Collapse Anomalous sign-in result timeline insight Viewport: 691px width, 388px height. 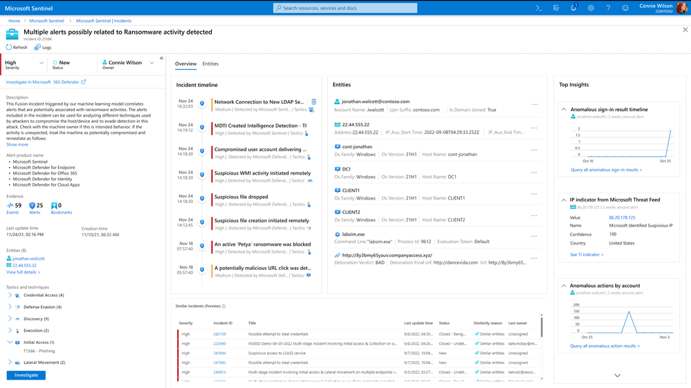[x=564, y=109]
